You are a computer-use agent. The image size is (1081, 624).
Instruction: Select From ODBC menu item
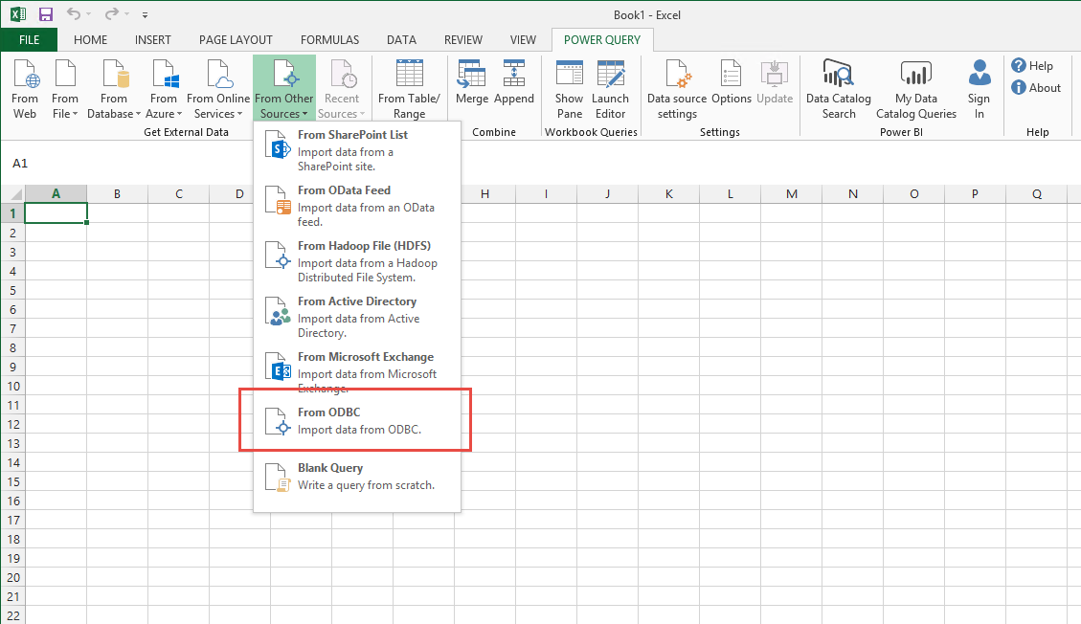[x=356, y=421]
